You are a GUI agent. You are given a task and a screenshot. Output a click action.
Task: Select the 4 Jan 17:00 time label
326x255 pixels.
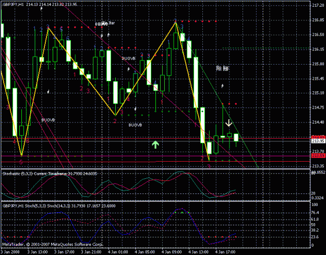[x=225, y=252]
